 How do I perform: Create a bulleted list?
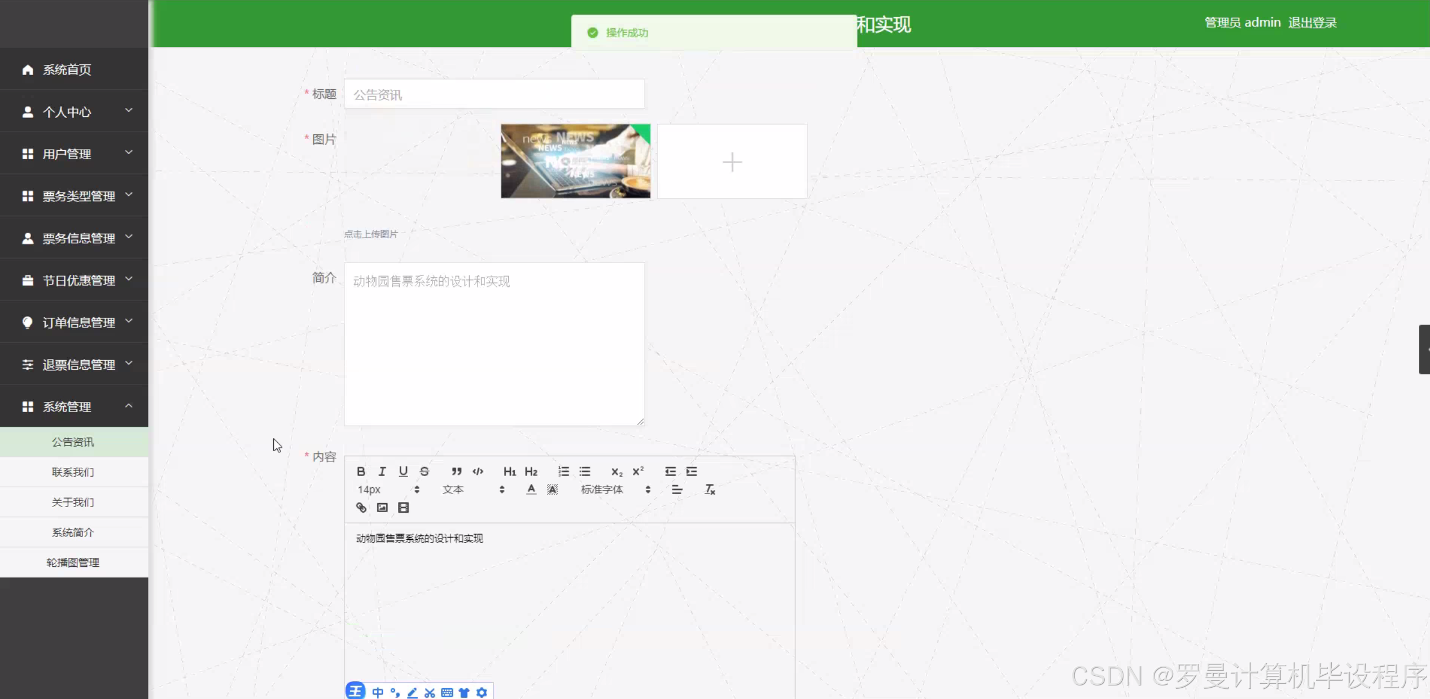coord(585,471)
